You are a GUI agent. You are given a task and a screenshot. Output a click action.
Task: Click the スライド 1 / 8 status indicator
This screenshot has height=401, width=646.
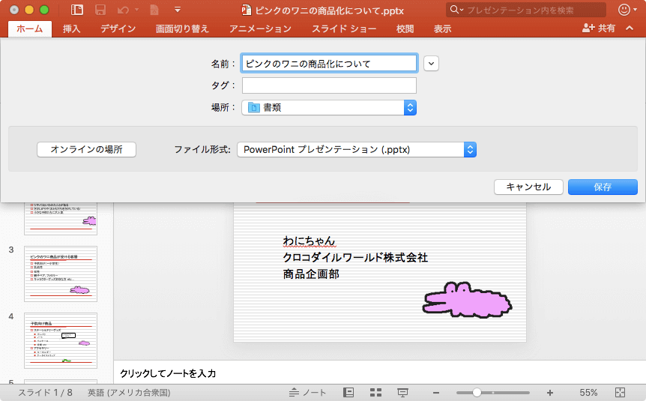coord(45,392)
